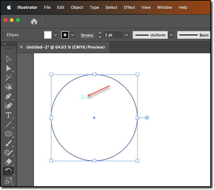Open the Select menu
This screenshot has width=214, height=190.
click(111, 8)
